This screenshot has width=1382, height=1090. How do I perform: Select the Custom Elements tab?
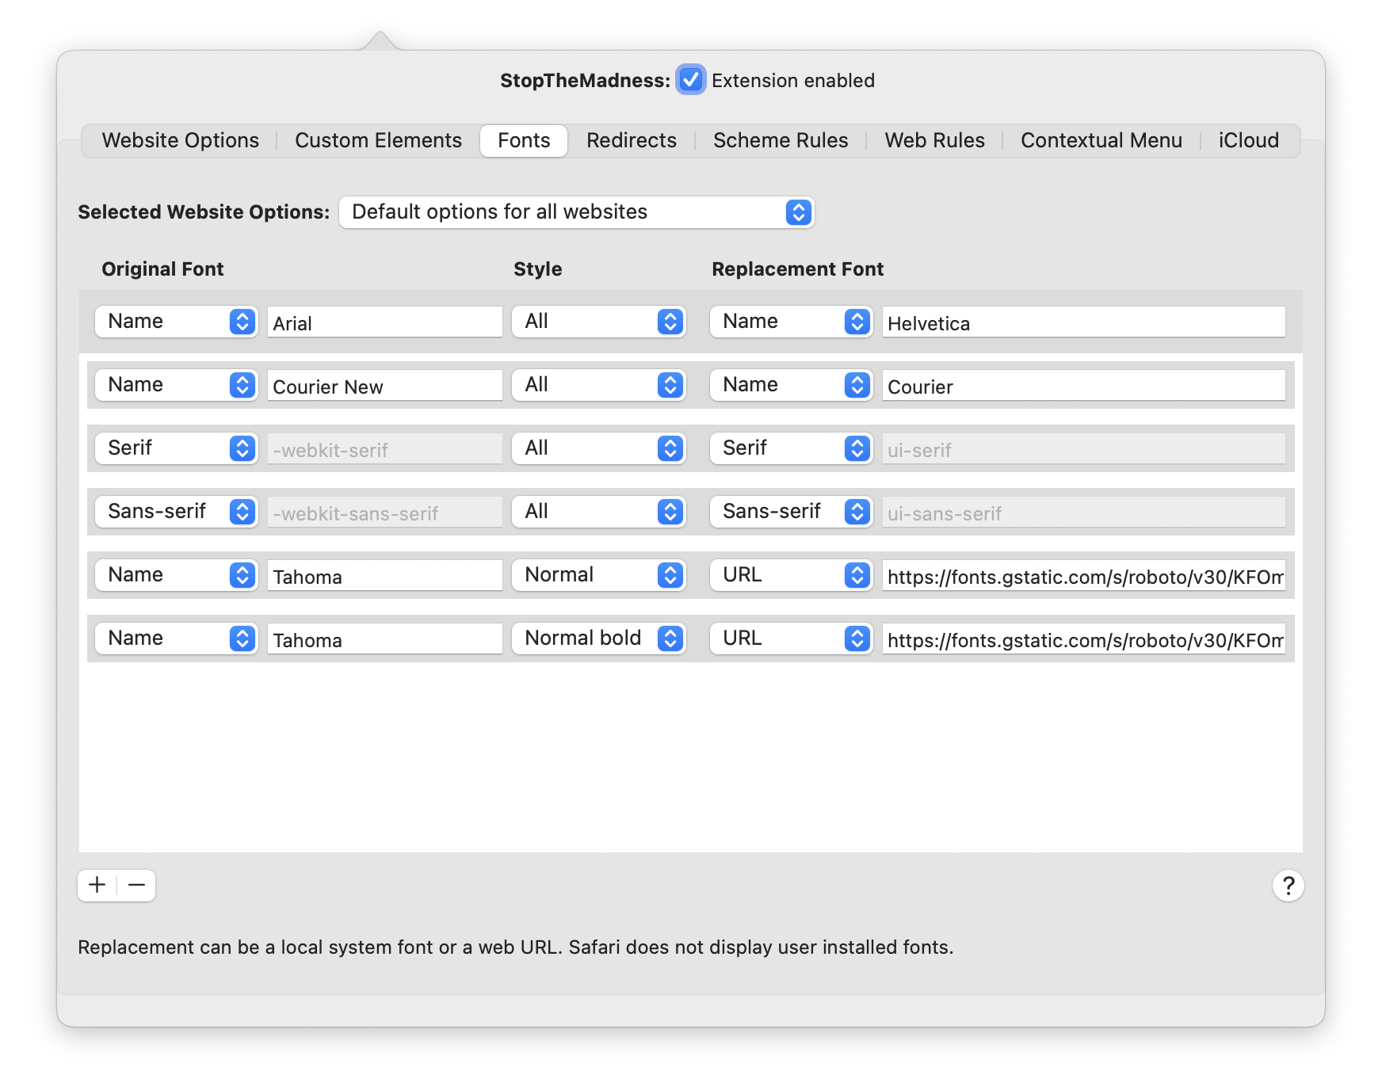pos(378,140)
